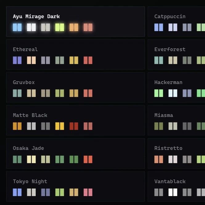Pick the light gray swatch in Tokyo Night
Image resolution: width=205 pixels, height=205 pixels.
tap(31, 192)
